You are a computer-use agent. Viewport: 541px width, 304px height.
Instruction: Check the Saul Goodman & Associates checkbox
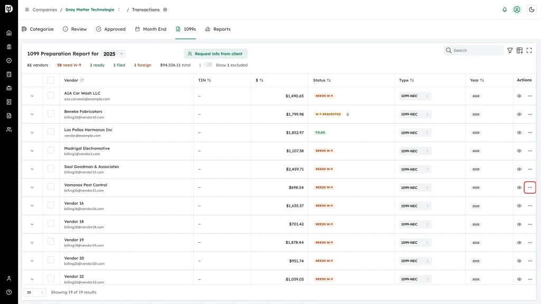[51, 168]
